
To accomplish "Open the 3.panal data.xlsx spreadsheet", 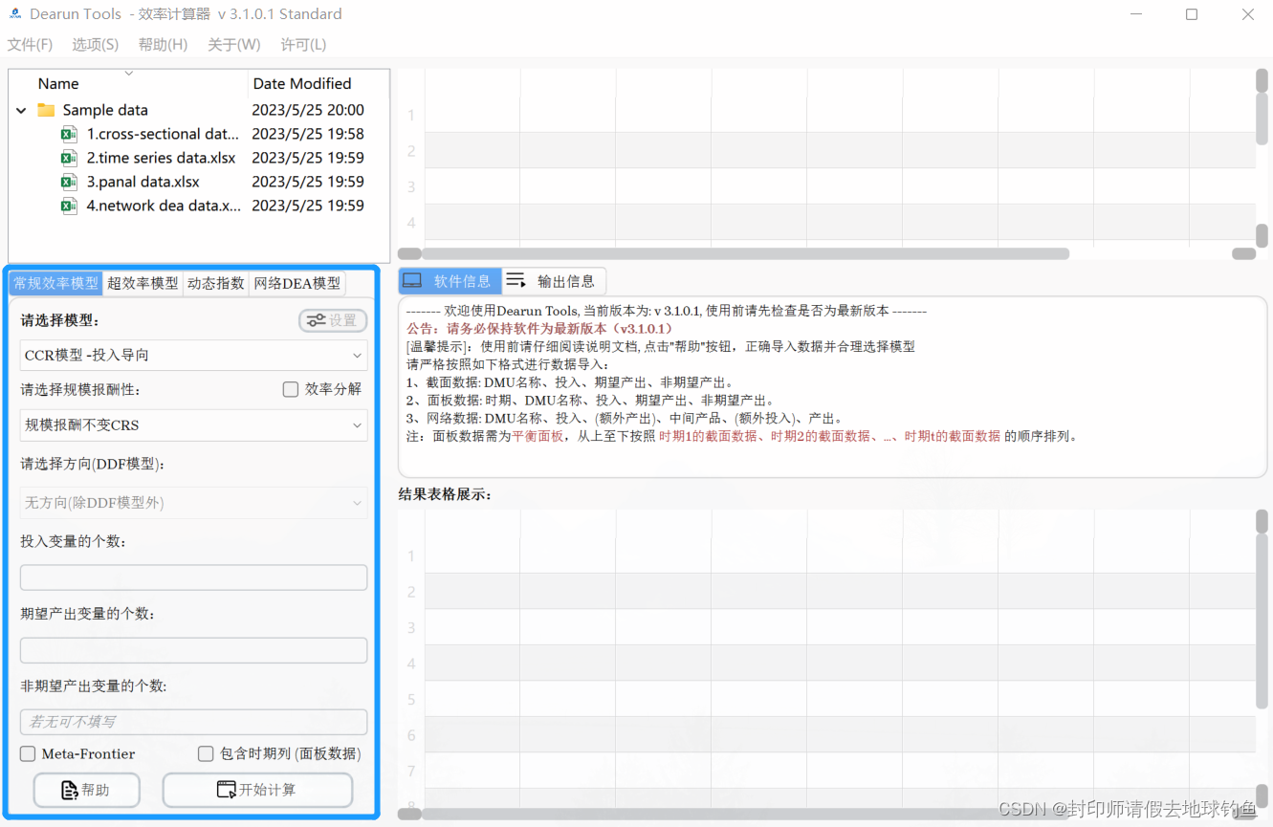I will coord(143,181).
